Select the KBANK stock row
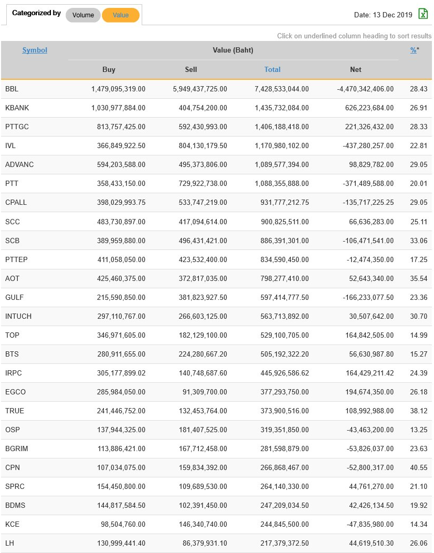 [x=17, y=108]
